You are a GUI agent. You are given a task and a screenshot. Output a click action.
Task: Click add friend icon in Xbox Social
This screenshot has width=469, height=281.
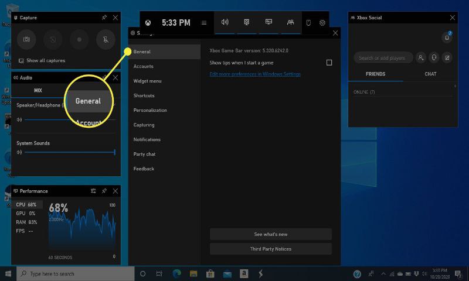(421, 57)
